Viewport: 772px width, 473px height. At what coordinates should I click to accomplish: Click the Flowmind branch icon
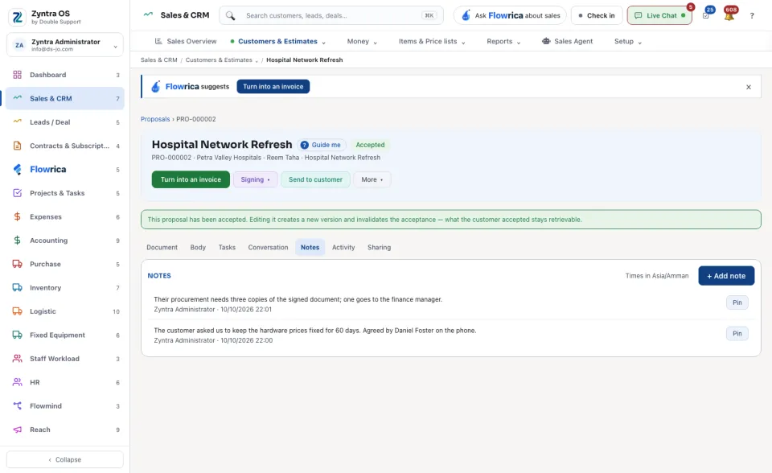tap(17, 406)
